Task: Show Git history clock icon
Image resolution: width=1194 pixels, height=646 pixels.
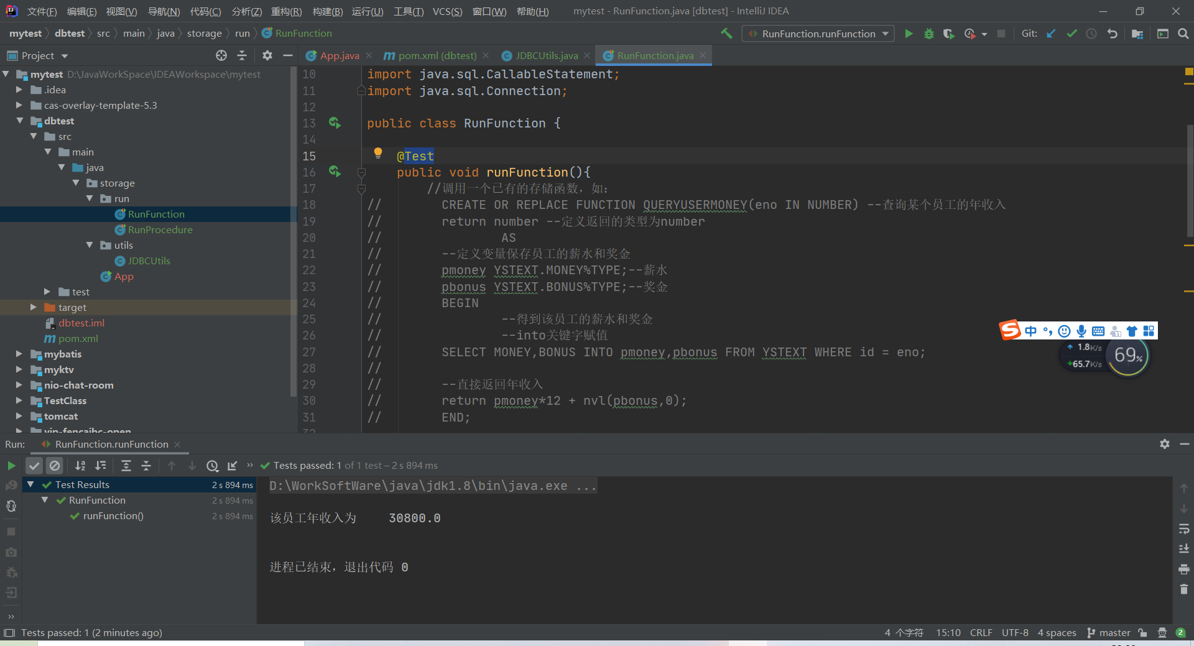Action: coord(1091,34)
